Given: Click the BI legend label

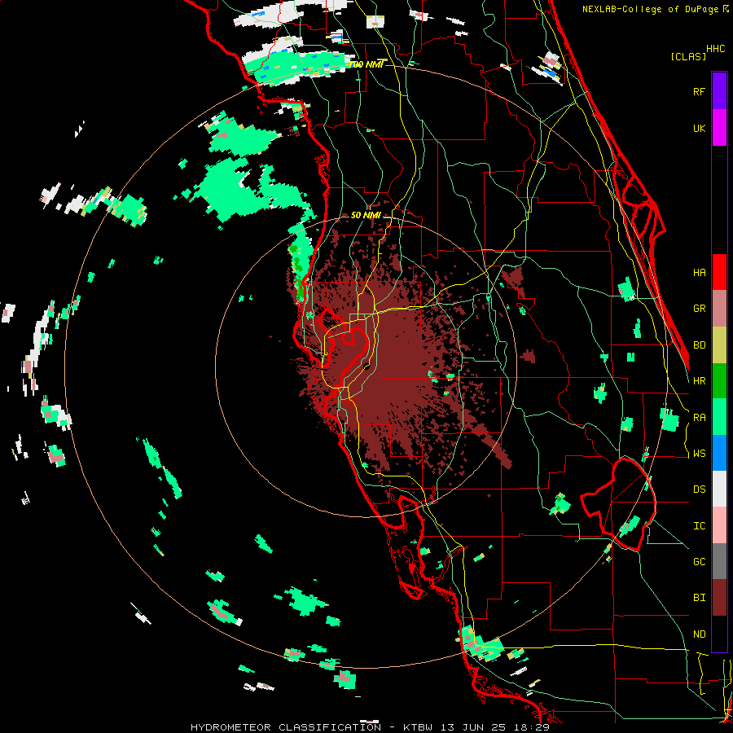Looking at the screenshot, I should (x=699, y=598).
